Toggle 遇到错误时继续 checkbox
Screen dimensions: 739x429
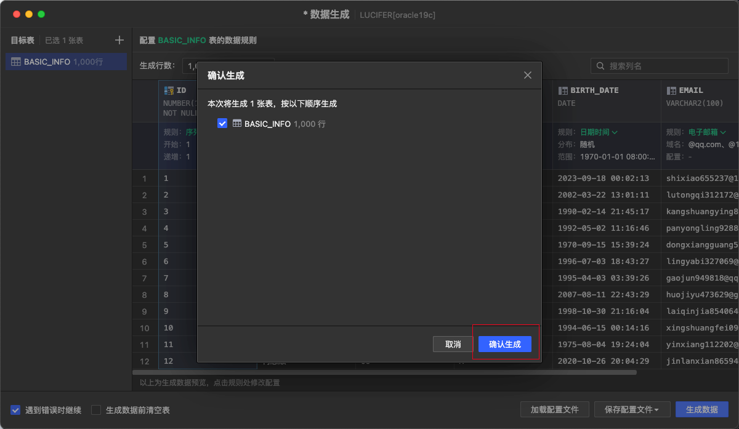(15, 410)
